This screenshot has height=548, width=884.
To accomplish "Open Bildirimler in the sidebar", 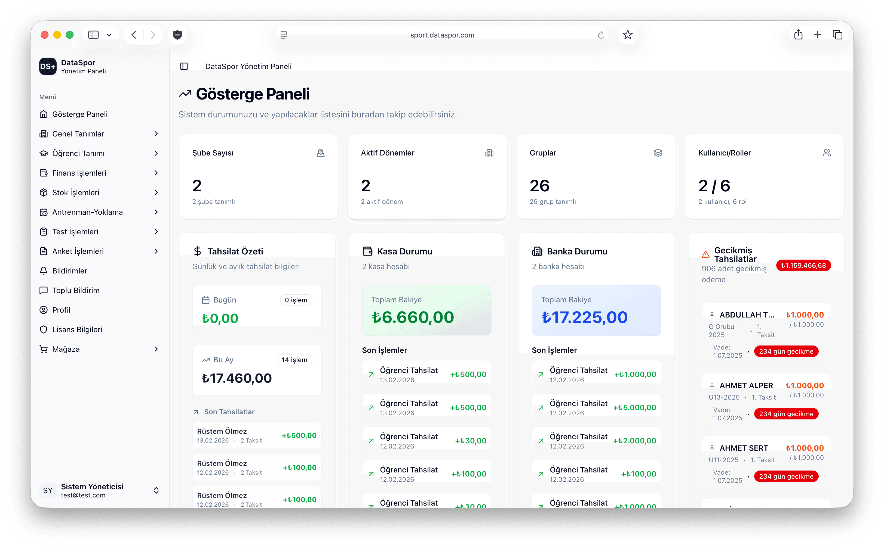I will pos(70,271).
